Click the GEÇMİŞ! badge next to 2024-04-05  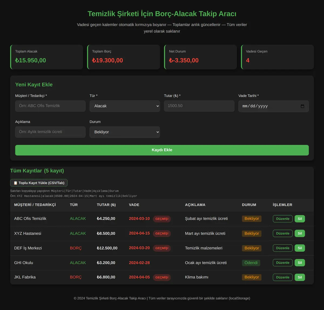[x=162, y=277]
